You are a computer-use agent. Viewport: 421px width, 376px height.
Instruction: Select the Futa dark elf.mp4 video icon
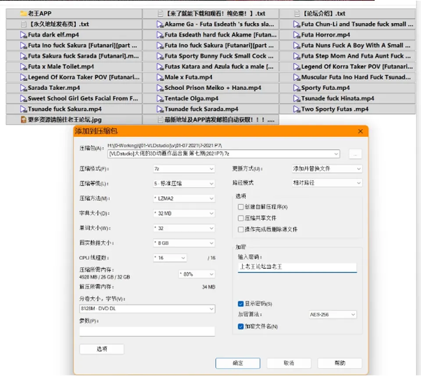(x=24, y=35)
